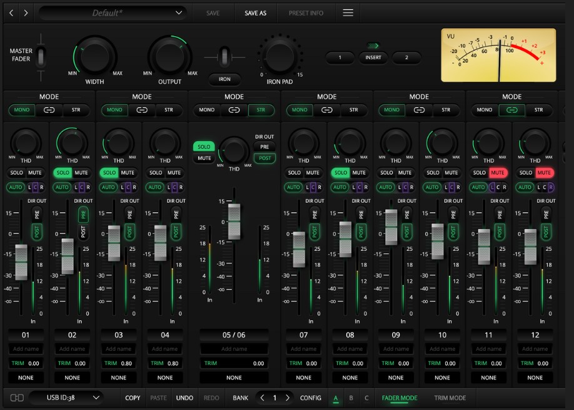The width and height of the screenshot is (574, 410).
Task: Go to the next preset using right arrow
Action: [x=26, y=12]
